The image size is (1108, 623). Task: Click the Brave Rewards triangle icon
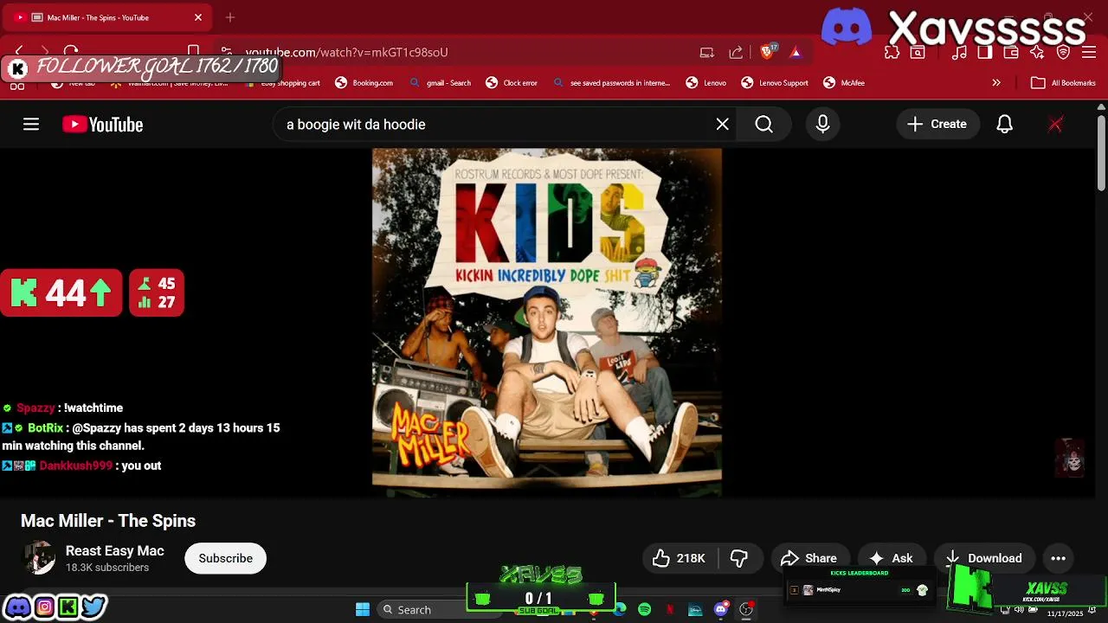796,52
